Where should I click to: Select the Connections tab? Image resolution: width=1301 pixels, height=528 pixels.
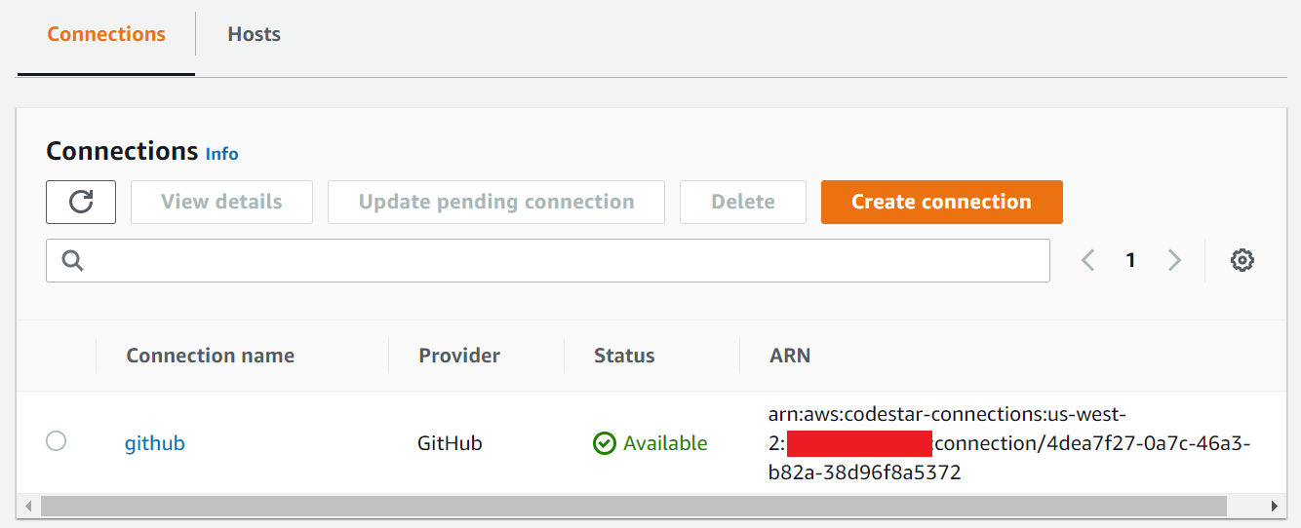point(106,34)
